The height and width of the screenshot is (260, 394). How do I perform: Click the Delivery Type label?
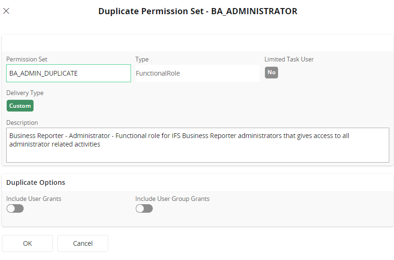coord(25,93)
